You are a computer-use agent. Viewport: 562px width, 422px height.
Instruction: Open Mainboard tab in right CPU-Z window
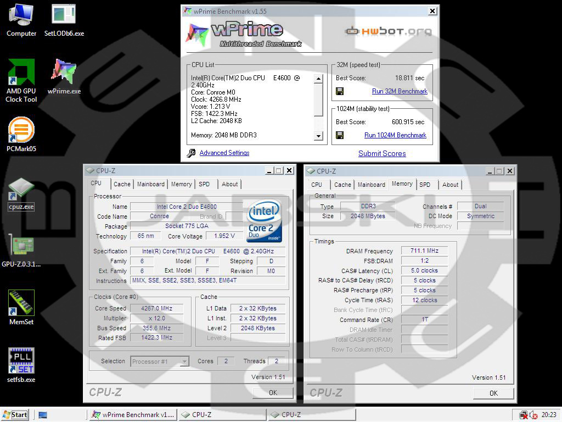point(372,185)
